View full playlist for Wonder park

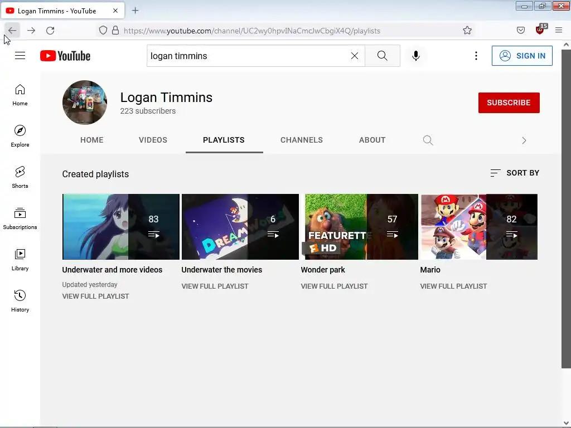335,286
